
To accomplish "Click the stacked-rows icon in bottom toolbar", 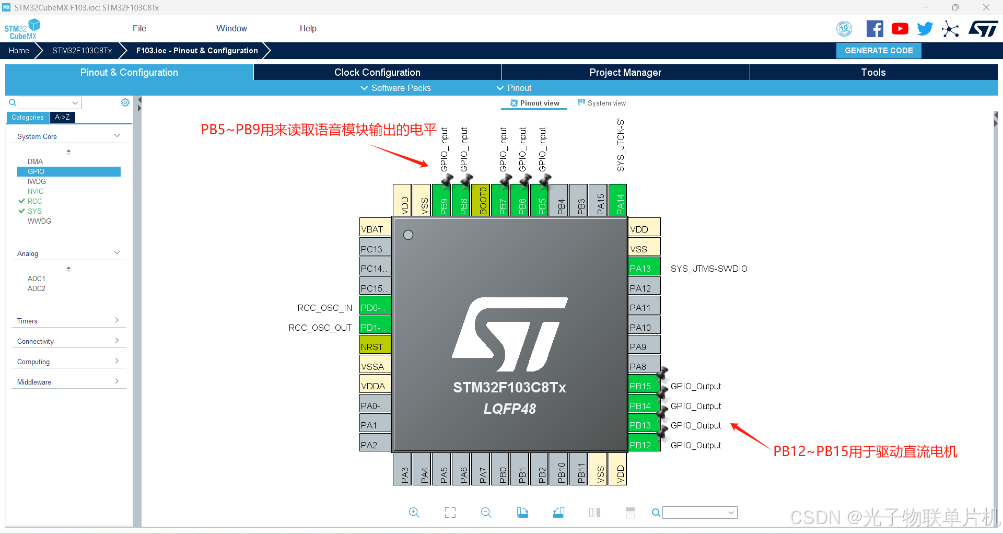I will pyautogui.click(x=631, y=513).
